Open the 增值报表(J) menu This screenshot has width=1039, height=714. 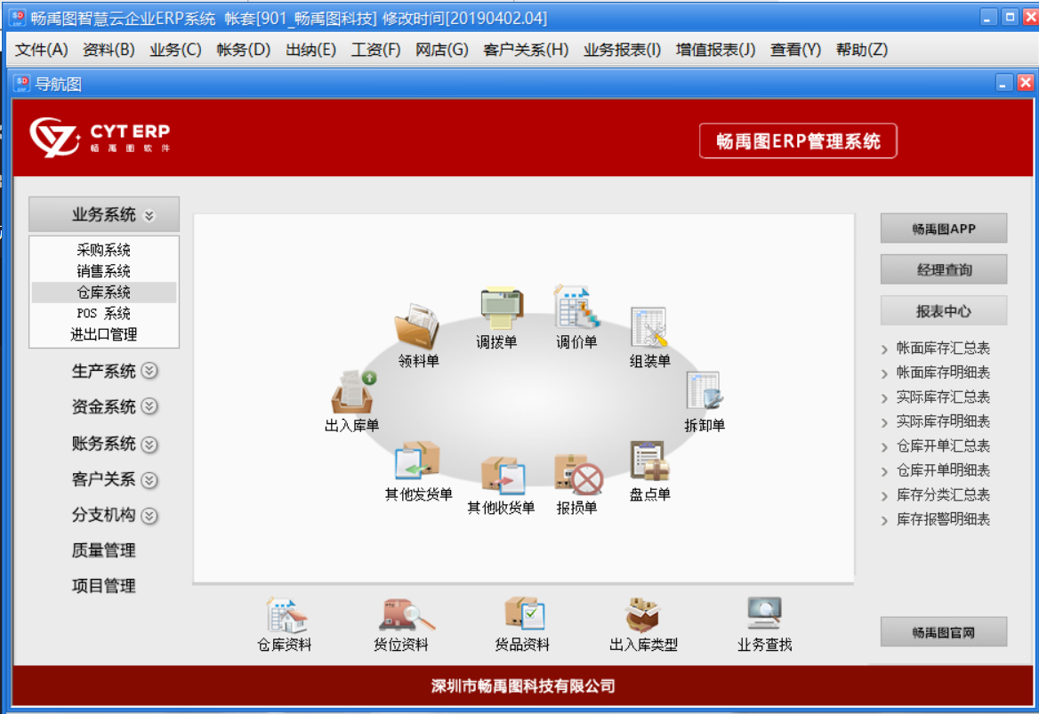[x=715, y=50]
